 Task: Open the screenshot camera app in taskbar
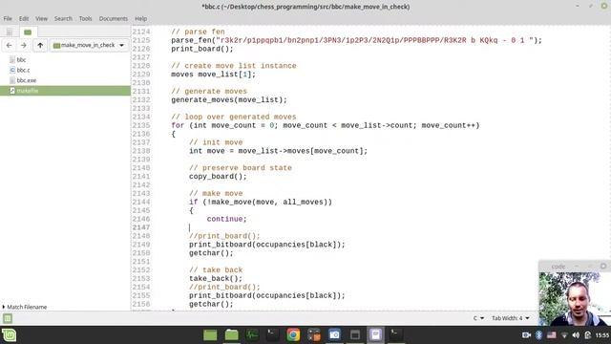(x=334, y=335)
